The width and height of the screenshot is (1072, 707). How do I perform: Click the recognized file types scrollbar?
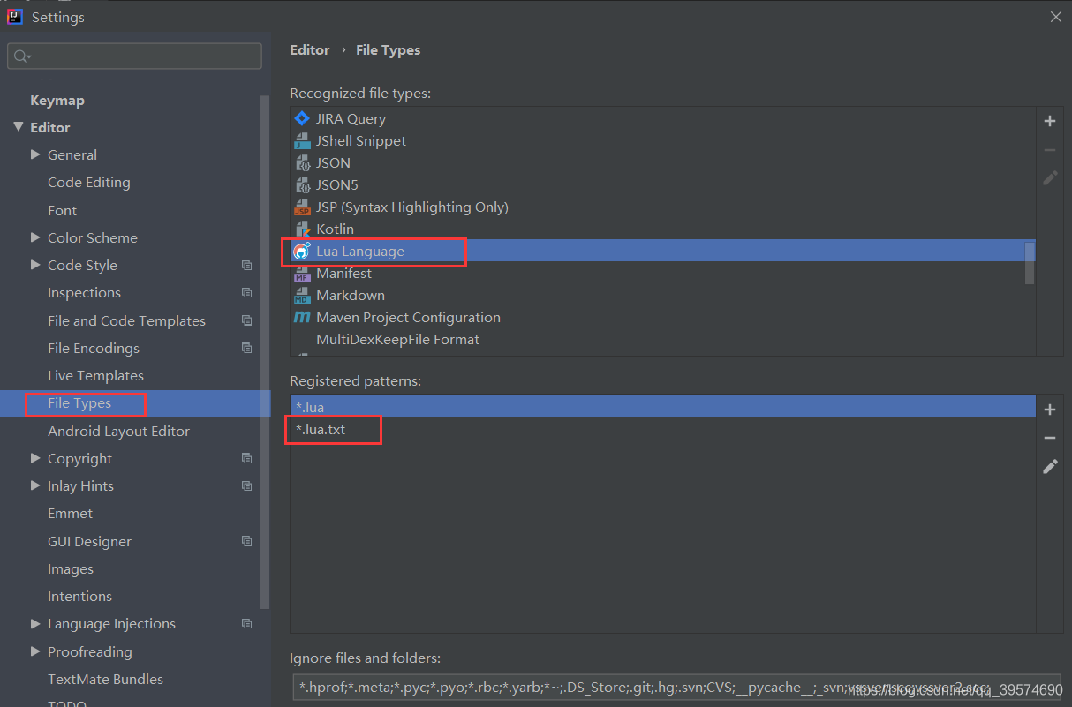1030,263
